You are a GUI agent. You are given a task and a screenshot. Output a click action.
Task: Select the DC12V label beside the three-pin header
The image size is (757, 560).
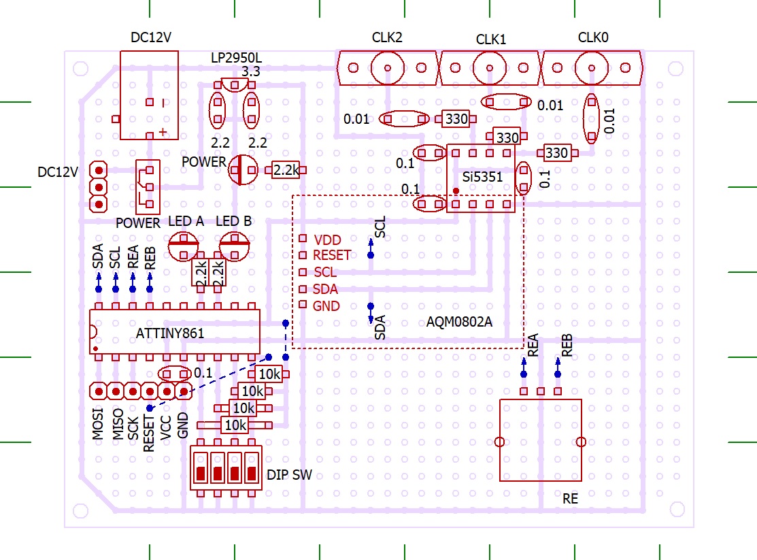pos(57,172)
